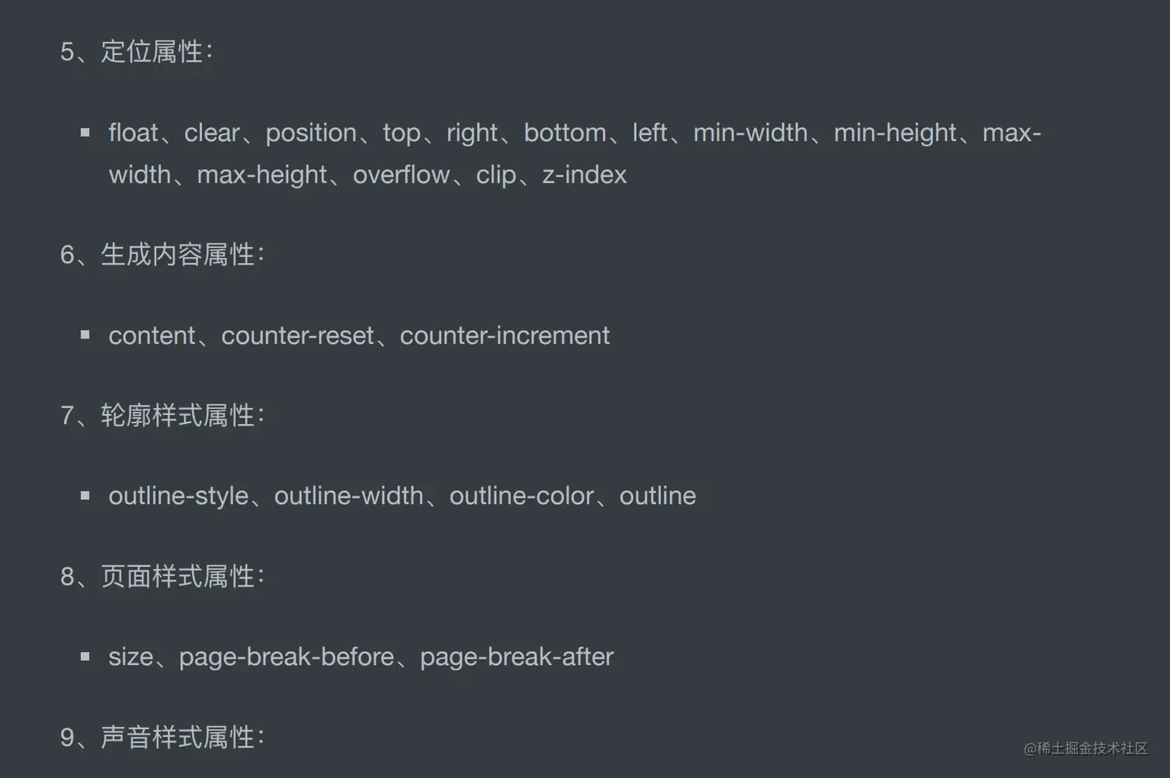Click the 'content' property text
The width and height of the screenshot is (1170, 778).
click(x=152, y=336)
